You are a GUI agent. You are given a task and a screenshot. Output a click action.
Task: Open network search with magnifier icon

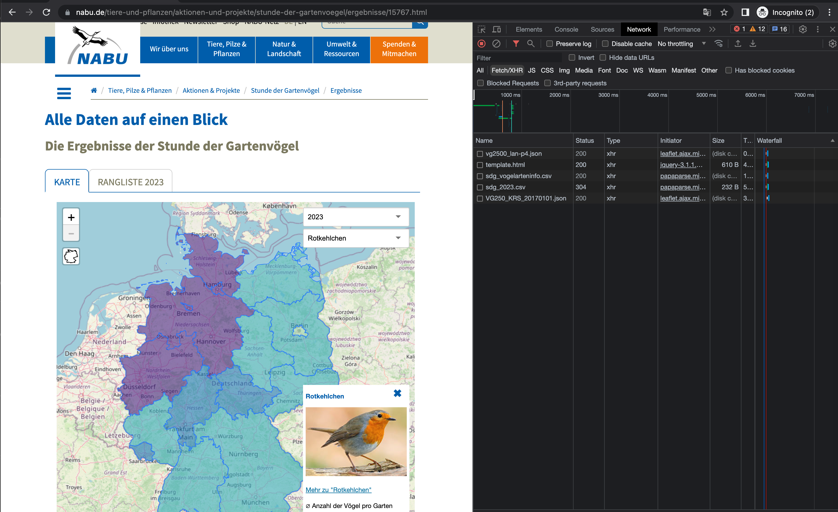(x=530, y=44)
